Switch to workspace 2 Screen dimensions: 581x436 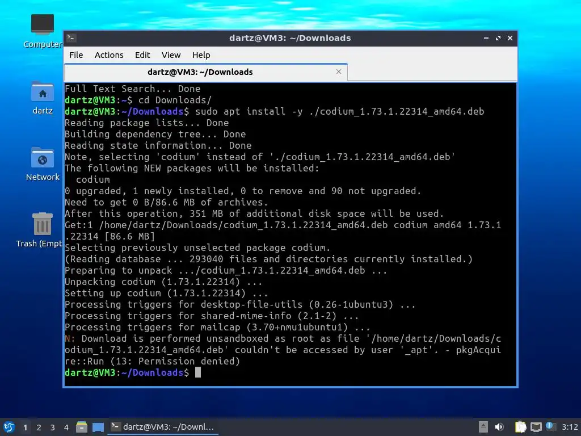[x=39, y=427]
